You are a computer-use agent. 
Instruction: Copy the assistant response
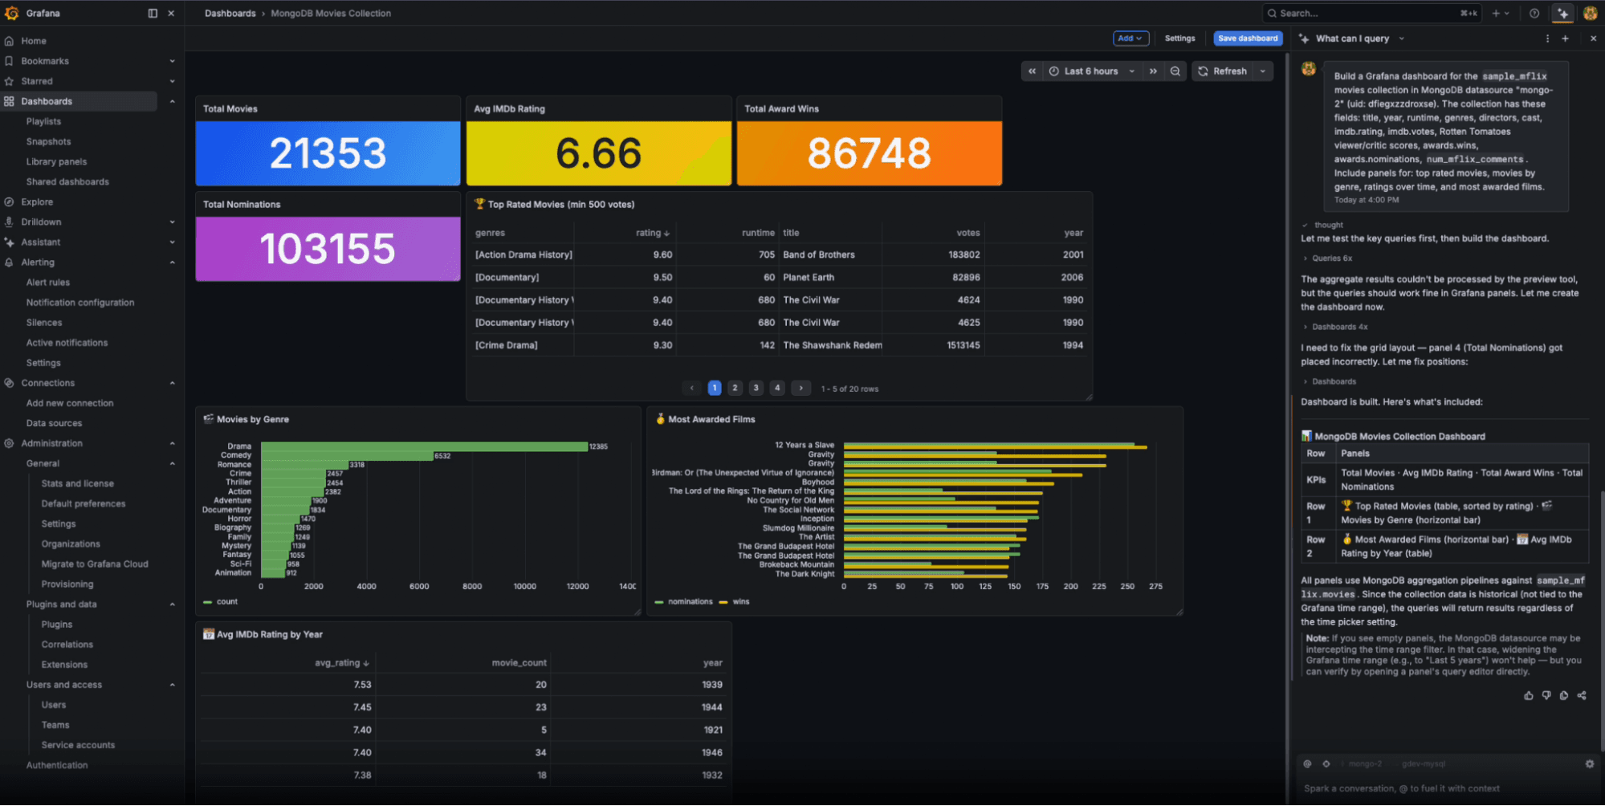click(x=1564, y=696)
